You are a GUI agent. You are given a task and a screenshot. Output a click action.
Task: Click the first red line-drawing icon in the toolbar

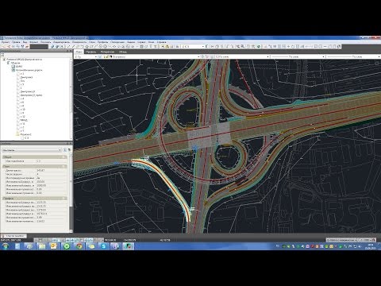3,47
